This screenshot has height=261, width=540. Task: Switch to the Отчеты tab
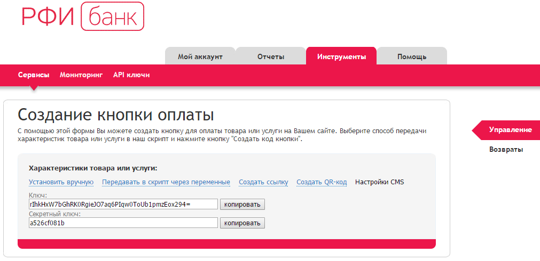pos(271,56)
